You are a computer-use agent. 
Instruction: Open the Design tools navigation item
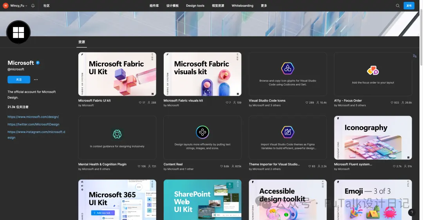[x=195, y=5]
